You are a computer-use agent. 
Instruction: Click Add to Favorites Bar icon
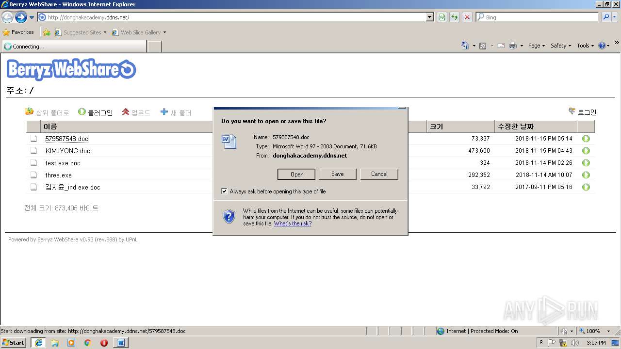(x=47, y=32)
